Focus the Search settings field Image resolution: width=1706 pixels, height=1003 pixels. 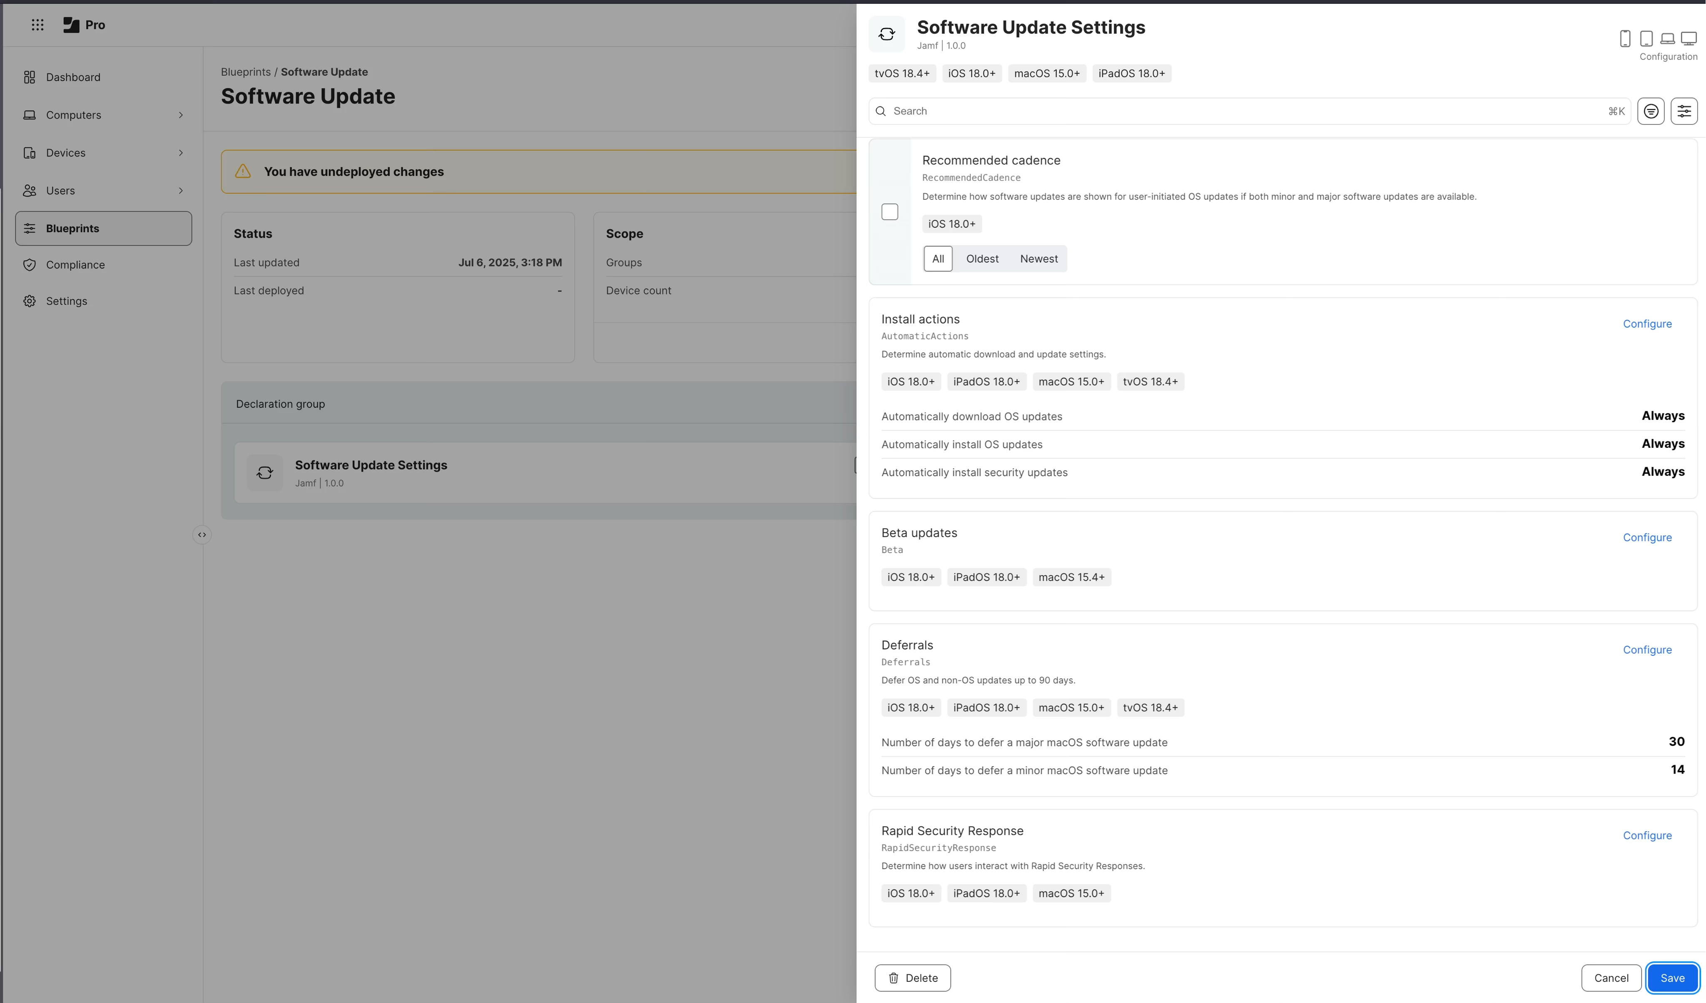[x=1250, y=111]
